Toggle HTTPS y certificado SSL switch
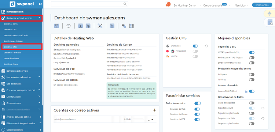The height and width of the screenshot is (132, 275). (x=252, y=52)
